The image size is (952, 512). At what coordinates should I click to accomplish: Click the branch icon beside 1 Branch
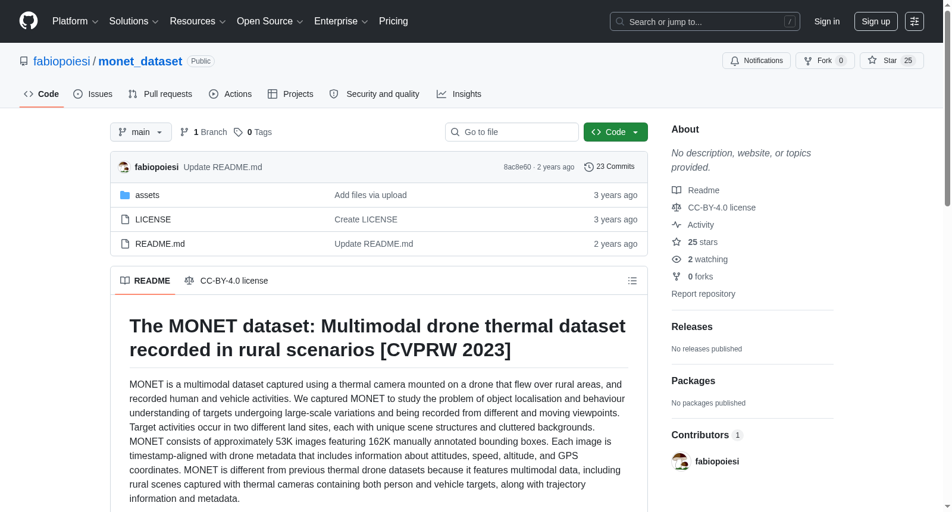[x=184, y=132]
